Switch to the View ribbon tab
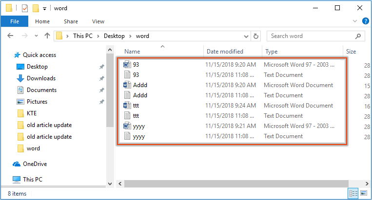Screen dimensions: 372x200 click(98, 21)
